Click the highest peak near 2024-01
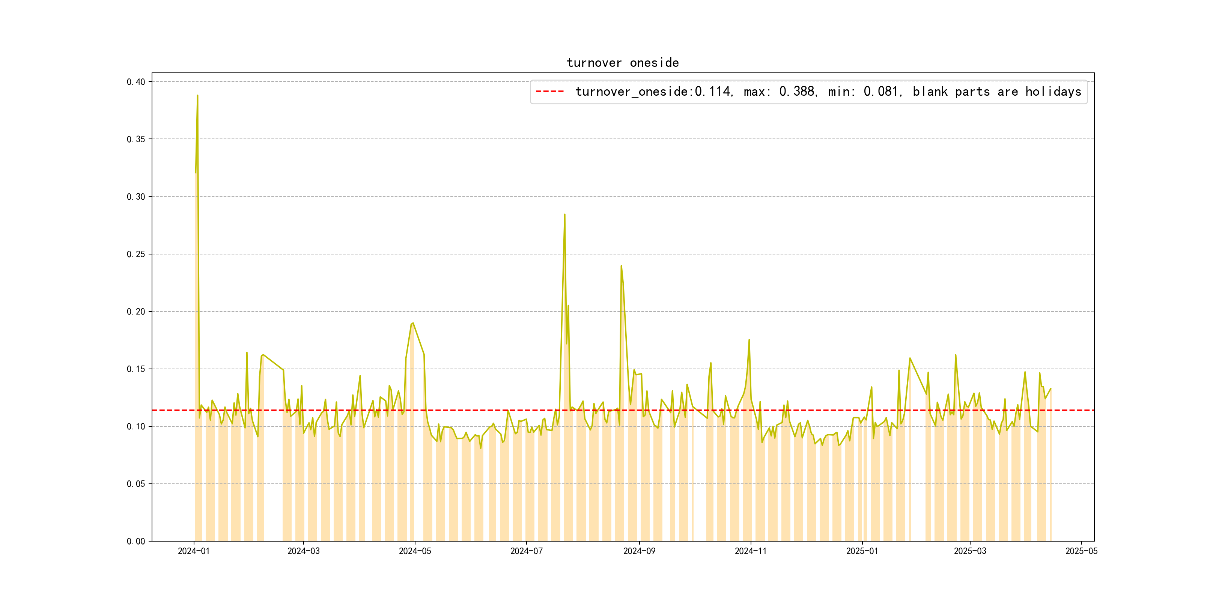1216x608 pixels. pyautogui.click(x=197, y=96)
